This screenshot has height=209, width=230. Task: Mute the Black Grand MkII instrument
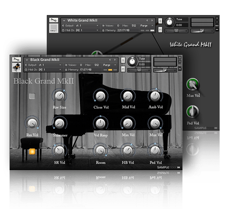123,69
